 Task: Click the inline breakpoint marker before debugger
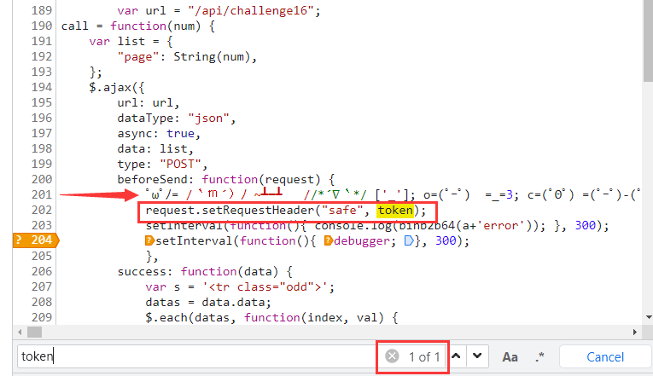[x=328, y=241]
